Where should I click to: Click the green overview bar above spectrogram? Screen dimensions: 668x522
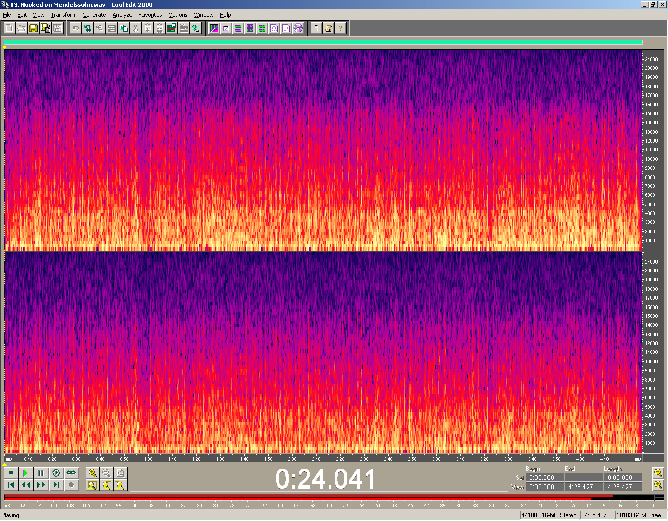click(x=323, y=43)
